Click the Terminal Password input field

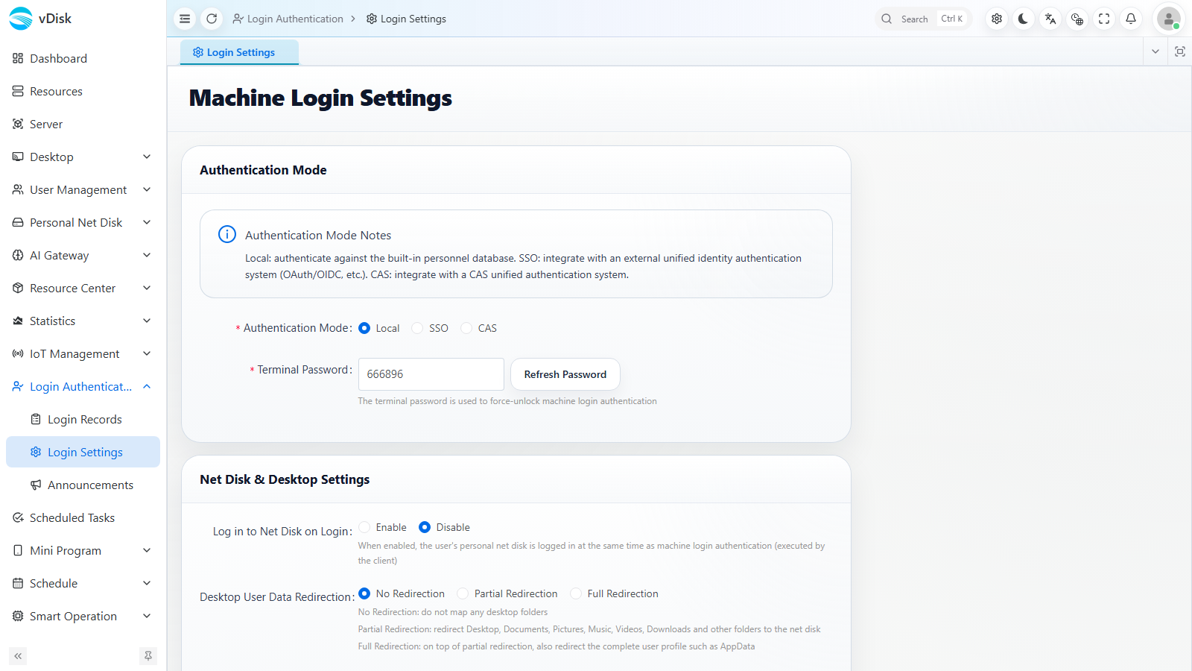[431, 374]
